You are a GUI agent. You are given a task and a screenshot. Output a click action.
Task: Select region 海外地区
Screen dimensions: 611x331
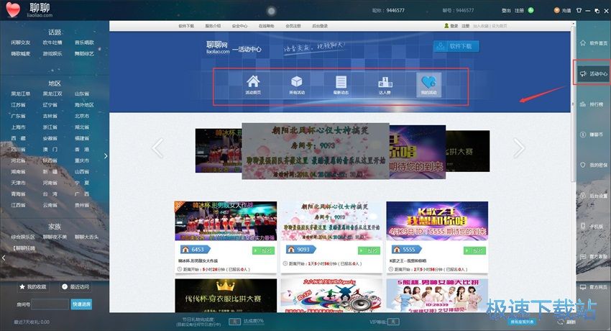(84, 105)
